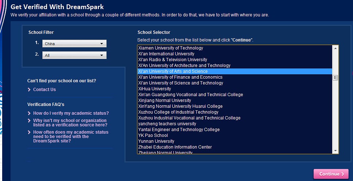Click the arrow icon beside Contact Us
The height and width of the screenshot is (181, 353).
pyautogui.click(x=29, y=89)
